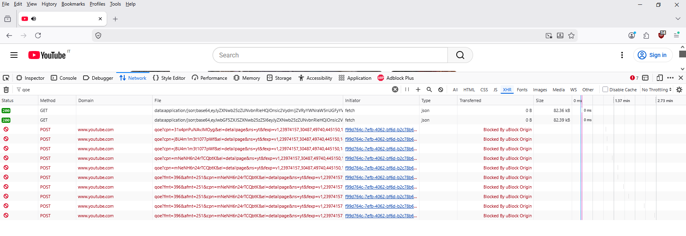
Task: Open the Tools menu
Action: tap(115, 4)
